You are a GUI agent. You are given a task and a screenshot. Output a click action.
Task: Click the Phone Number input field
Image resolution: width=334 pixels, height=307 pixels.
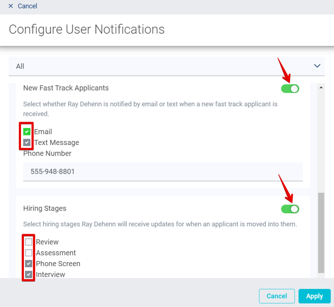pos(163,171)
